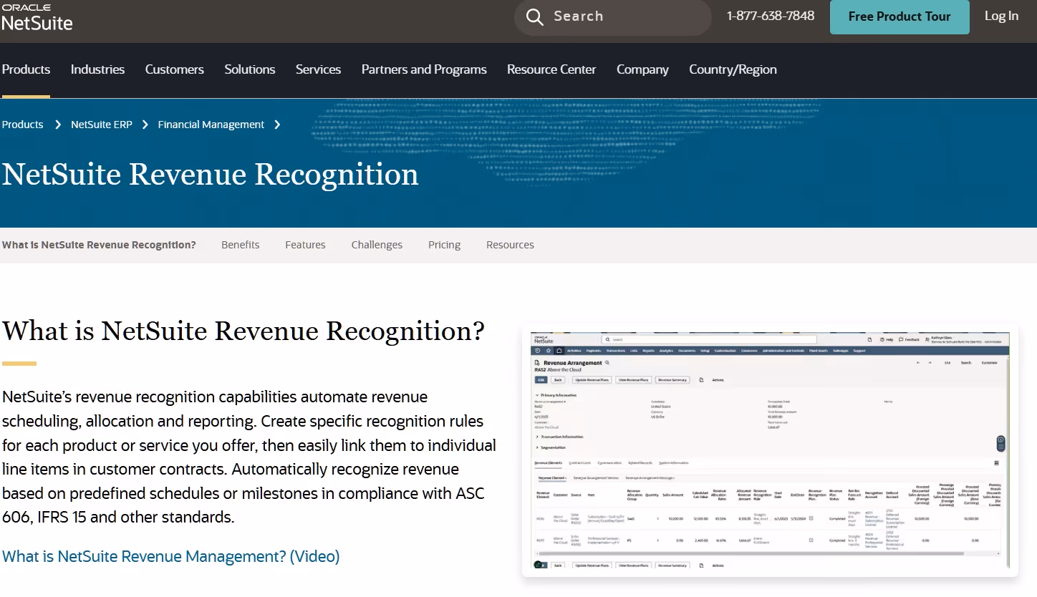The width and height of the screenshot is (1037, 597).
Task: Open the Solutions menu
Action: point(250,69)
